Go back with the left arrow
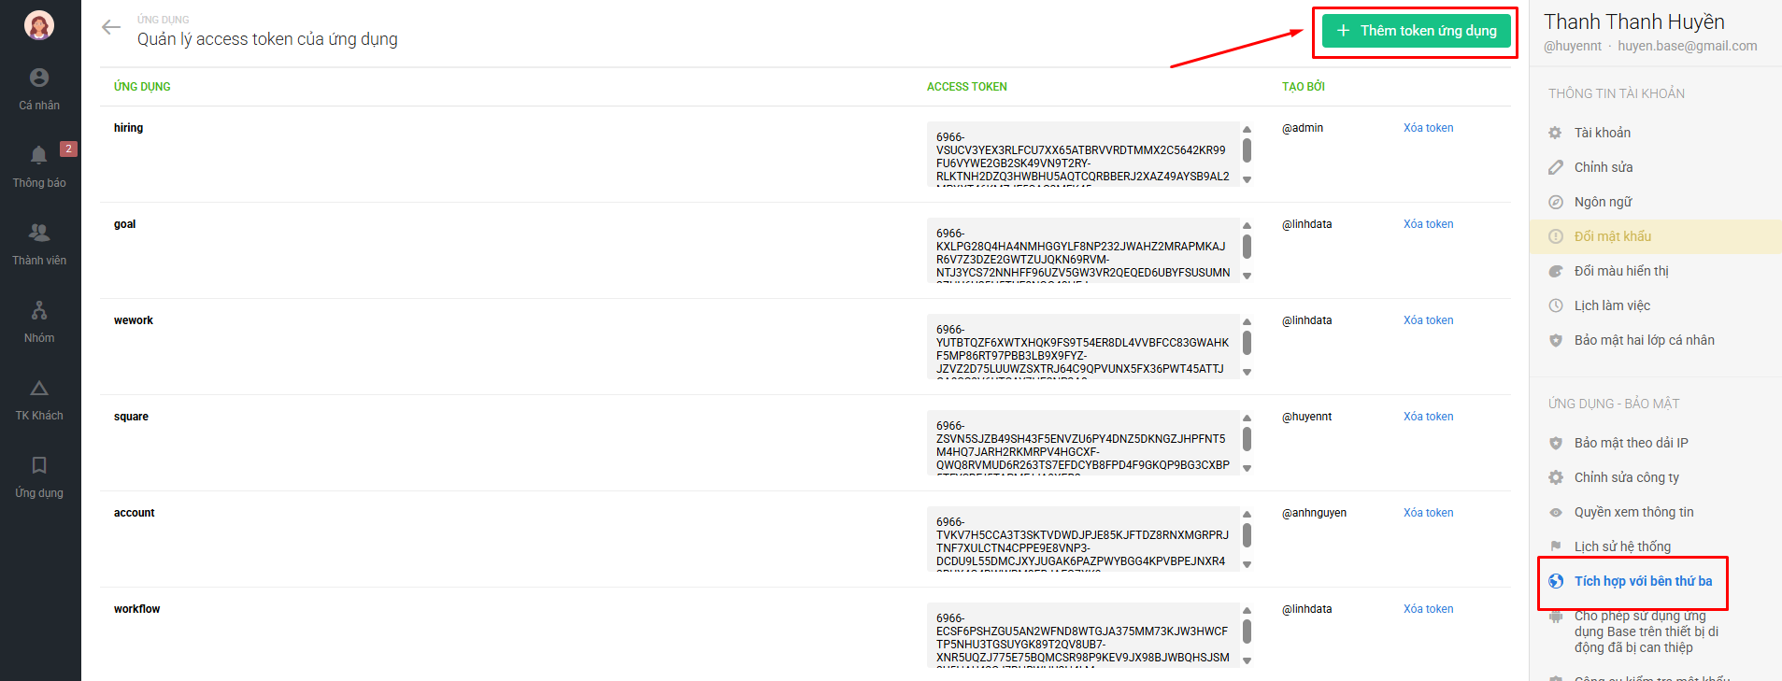Screen dimensions: 1782x681 (111, 27)
